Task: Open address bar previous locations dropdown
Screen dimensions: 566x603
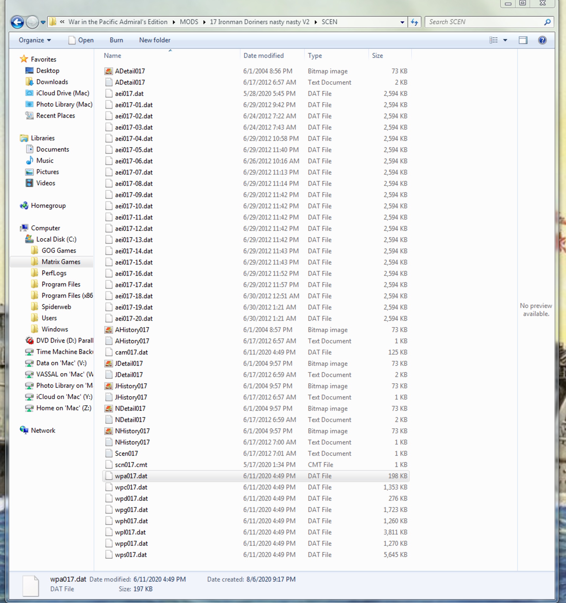Action: [402, 22]
